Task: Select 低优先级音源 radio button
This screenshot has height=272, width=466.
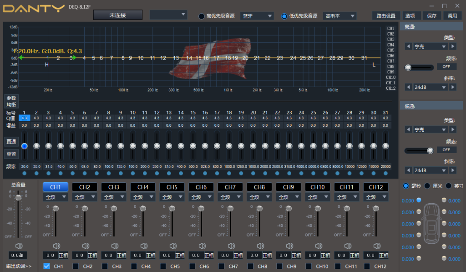Action: coord(284,16)
